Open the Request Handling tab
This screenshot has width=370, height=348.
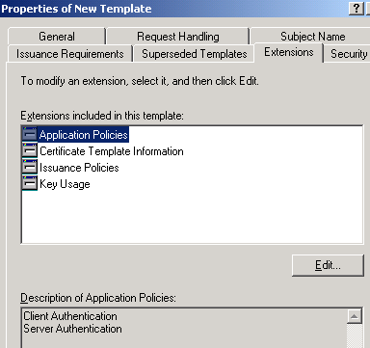tap(178, 37)
